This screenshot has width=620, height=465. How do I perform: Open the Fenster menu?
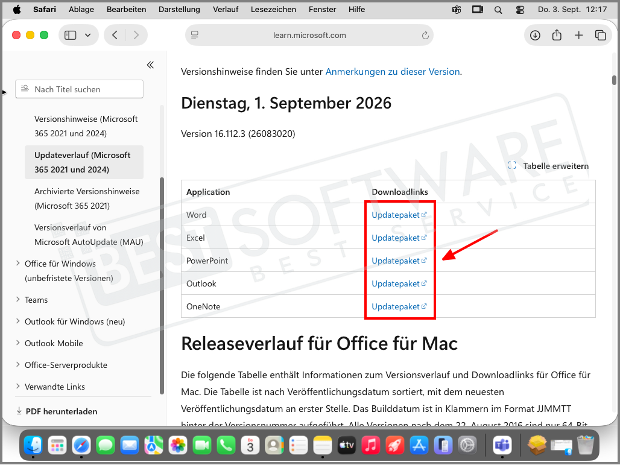[x=322, y=10]
